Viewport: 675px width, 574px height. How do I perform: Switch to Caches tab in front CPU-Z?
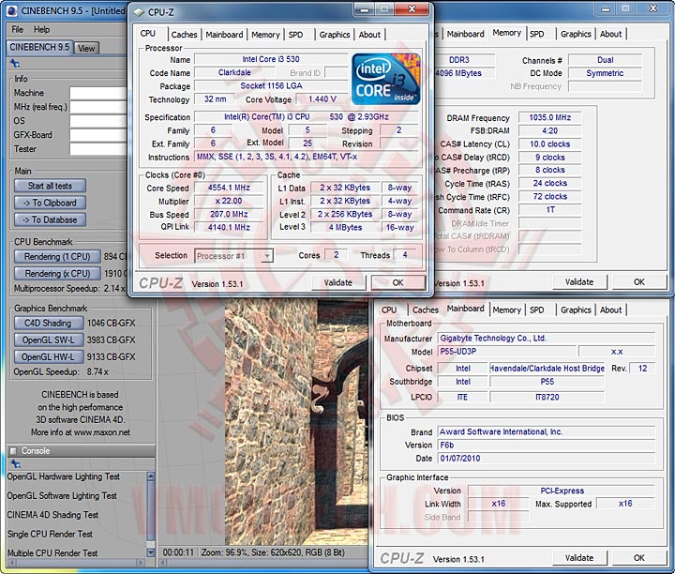[x=184, y=35]
